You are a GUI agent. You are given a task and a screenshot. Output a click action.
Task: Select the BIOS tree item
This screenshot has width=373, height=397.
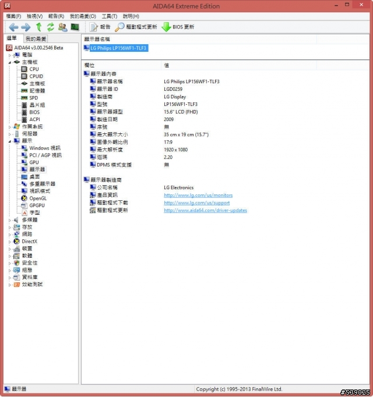tap(34, 112)
